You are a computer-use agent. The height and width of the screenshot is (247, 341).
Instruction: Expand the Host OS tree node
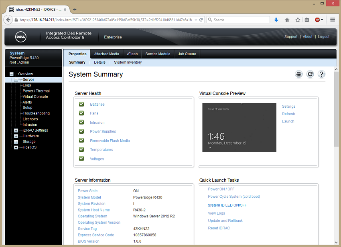[16, 147]
